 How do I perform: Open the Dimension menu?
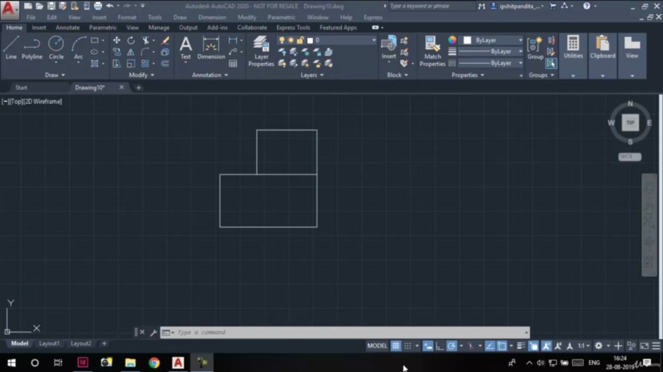pos(212,17)
